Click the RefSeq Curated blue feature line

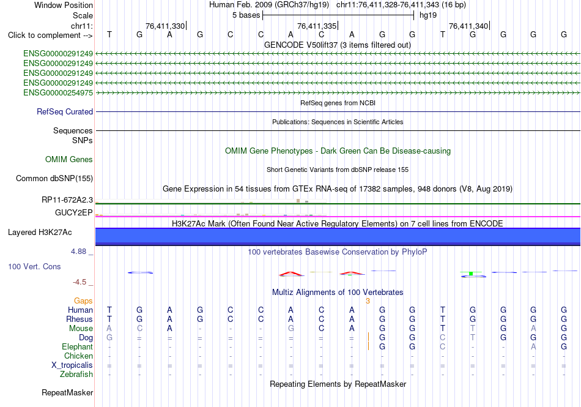click(338, 111)
